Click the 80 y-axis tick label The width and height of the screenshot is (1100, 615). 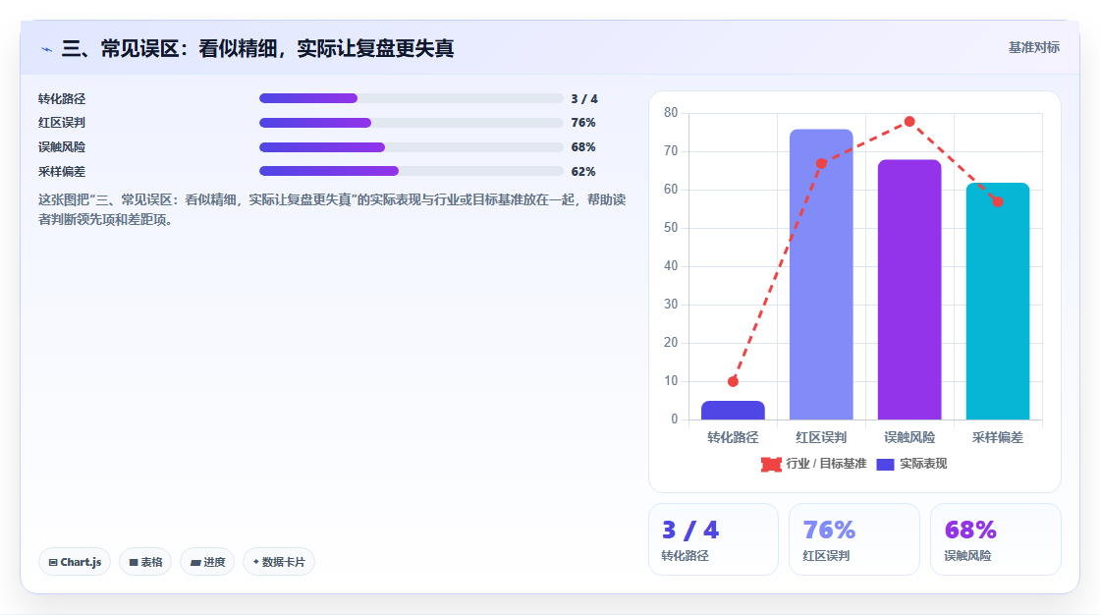(671, 112)
